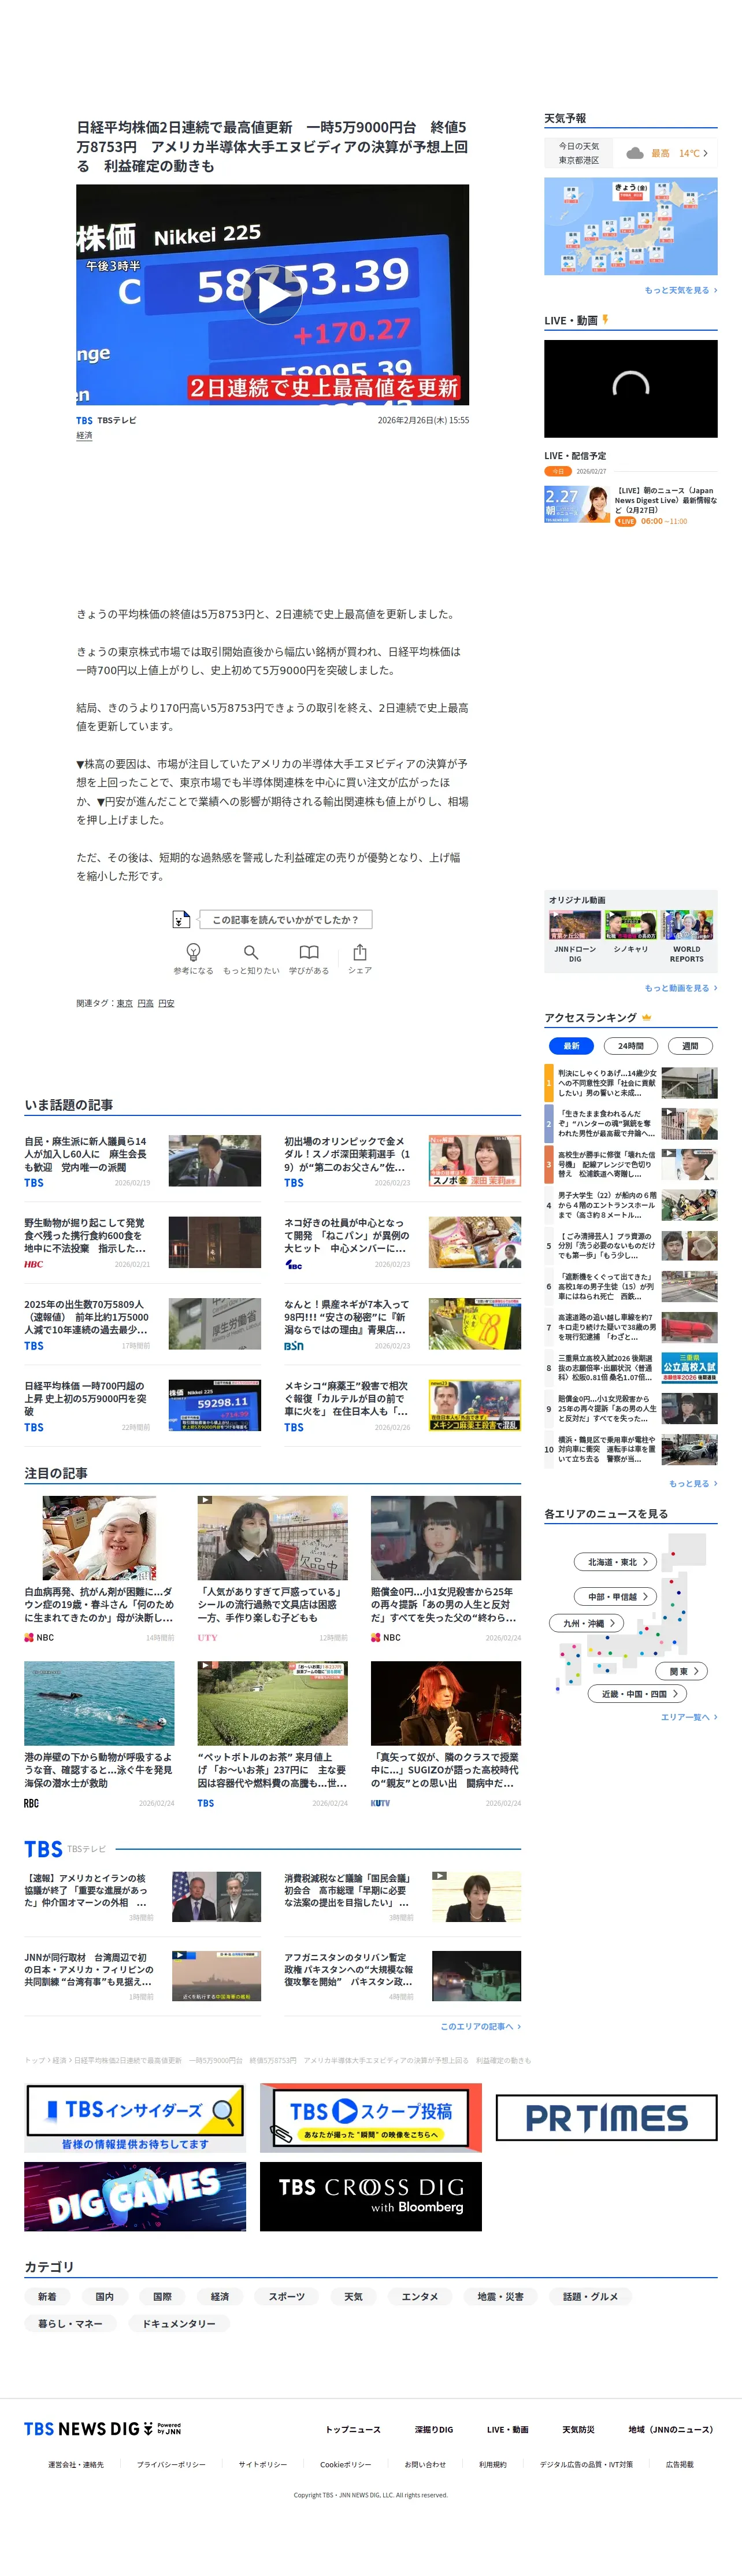Open the 広告掲載 footer link

point(680,2464)
